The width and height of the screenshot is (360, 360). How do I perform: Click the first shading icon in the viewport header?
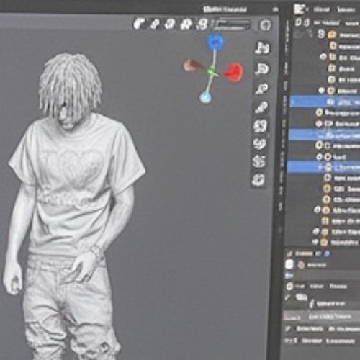[x=139, y=24]
